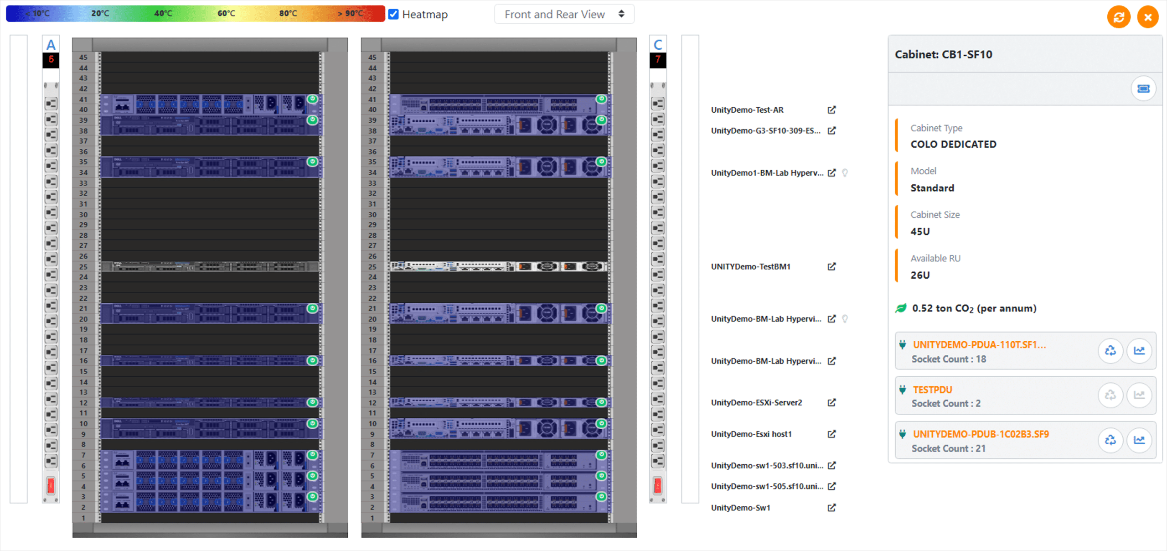Image resolution: width=1167 pixels, height=551 pixels.
Task: Select front-view server at U16
Action: coord(210,361)
